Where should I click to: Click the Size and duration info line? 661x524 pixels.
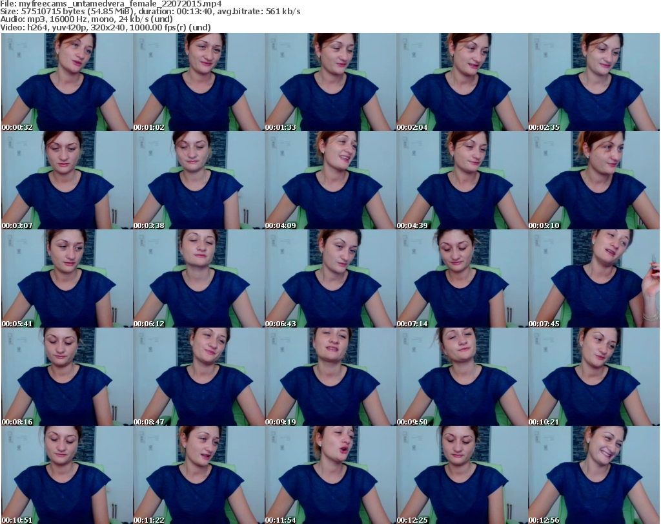point(150,12)
